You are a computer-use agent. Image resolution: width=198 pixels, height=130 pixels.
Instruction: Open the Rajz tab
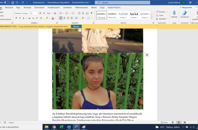[x=18, y=7]
